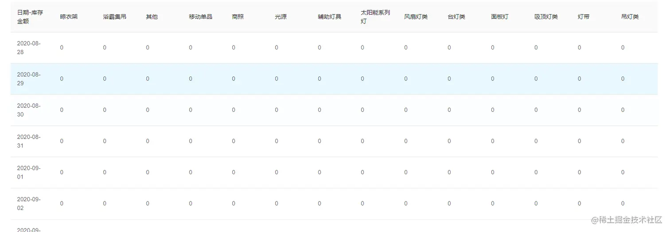Click the 晾衣架 column header

click(69, 17)
